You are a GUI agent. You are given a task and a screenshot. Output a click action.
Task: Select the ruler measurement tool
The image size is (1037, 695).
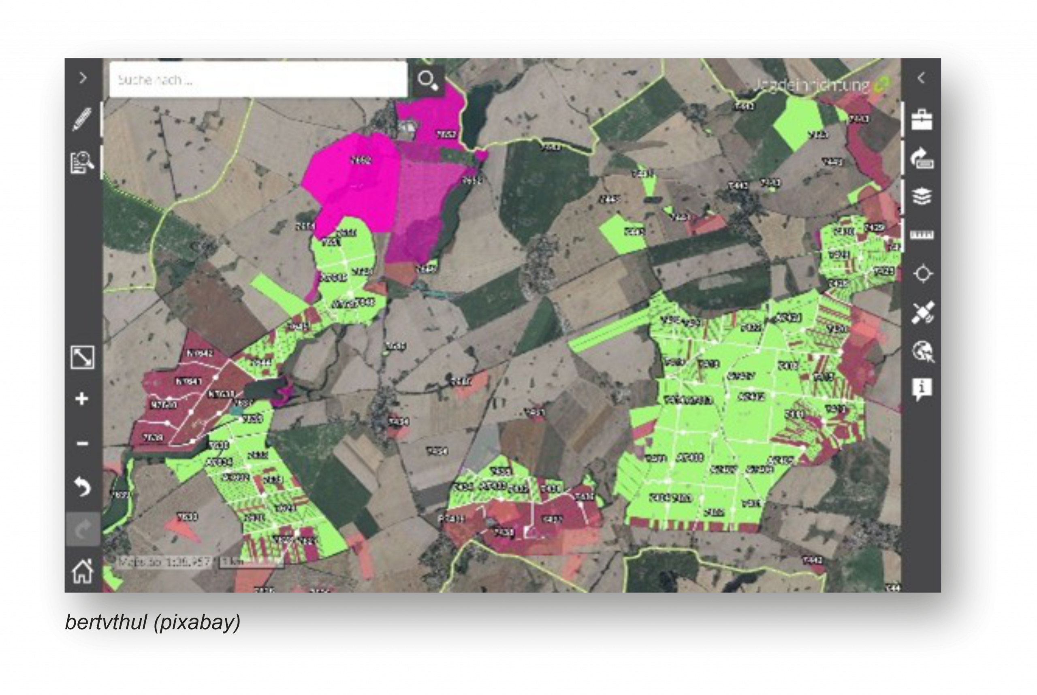(x=922, y=235)
